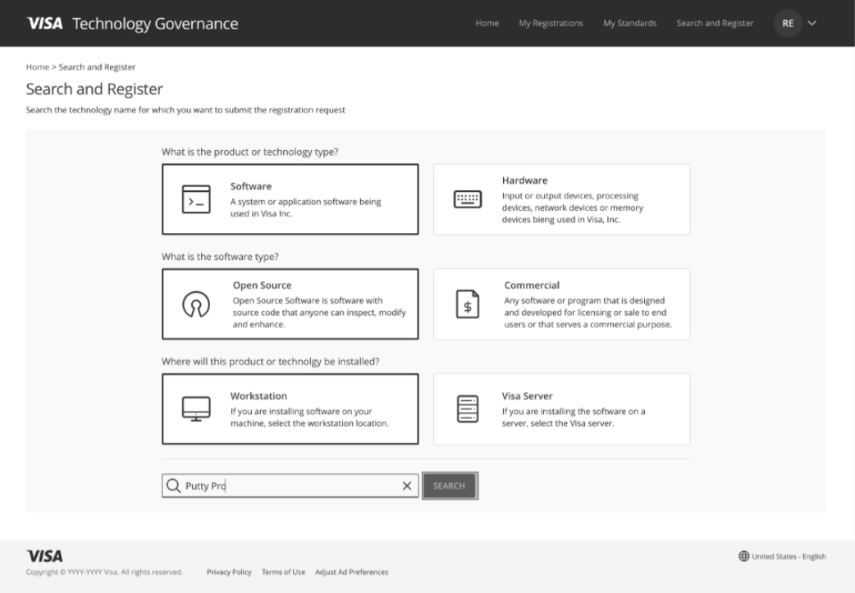
Task: Click the Commercial dollar document icon
Action: click(468, 304)
